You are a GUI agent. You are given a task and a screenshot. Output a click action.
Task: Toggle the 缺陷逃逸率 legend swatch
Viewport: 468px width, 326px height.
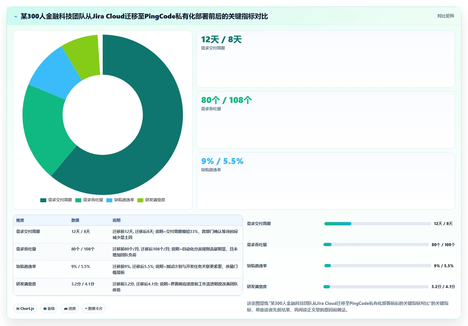point(109,200)
